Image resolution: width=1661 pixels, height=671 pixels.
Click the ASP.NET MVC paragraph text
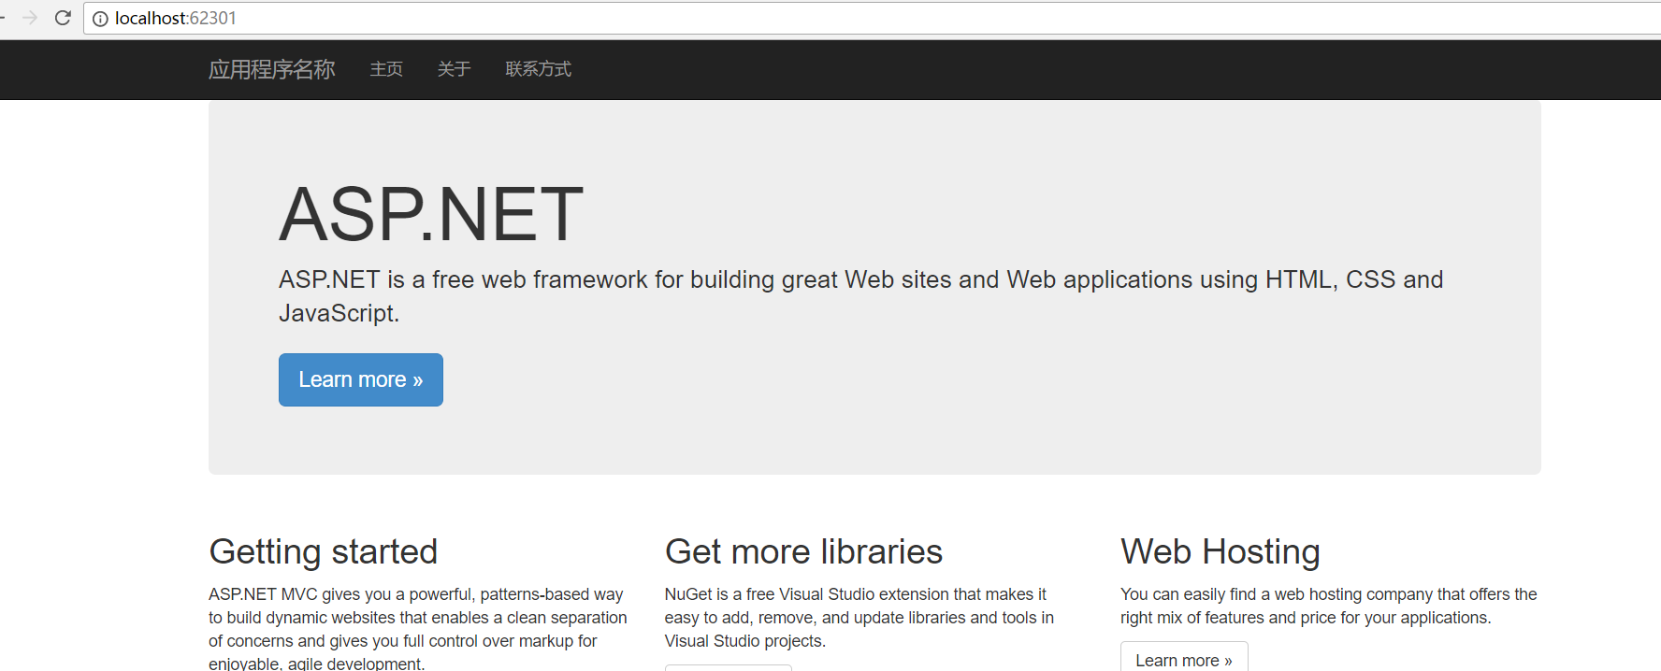pyautogui.click(x=418, y=629)
